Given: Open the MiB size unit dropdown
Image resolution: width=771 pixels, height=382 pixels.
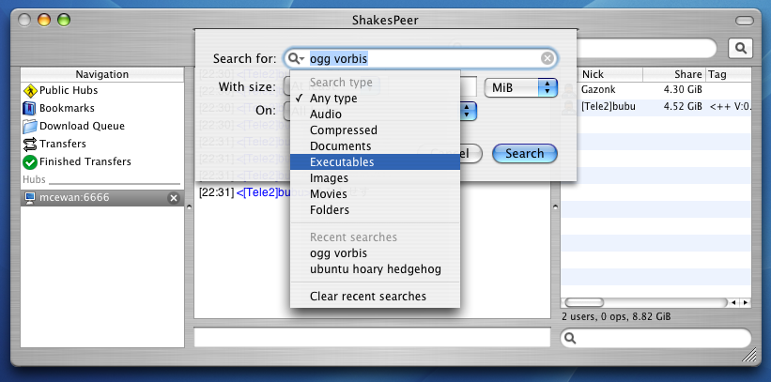Looking at the screenshot, I should tap(520, 88).
